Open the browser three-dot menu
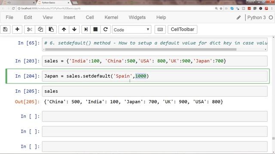Image resolution: width=275 pixels, height=154 pixels. tap(272, 9)
